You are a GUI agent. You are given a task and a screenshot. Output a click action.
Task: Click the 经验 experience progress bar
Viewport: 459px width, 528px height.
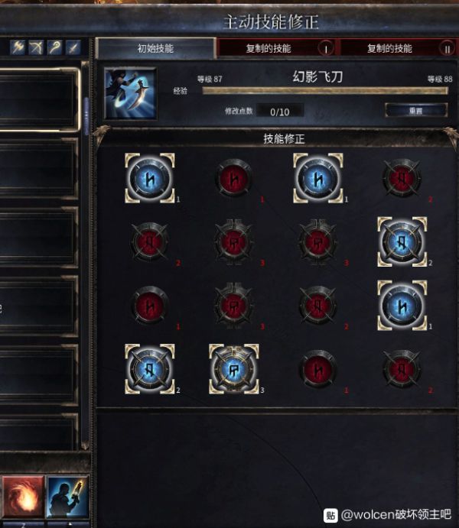[325, 90]
